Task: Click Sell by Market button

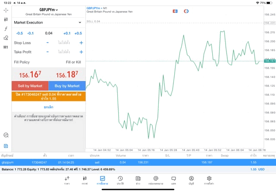Action: coord(30,86)
